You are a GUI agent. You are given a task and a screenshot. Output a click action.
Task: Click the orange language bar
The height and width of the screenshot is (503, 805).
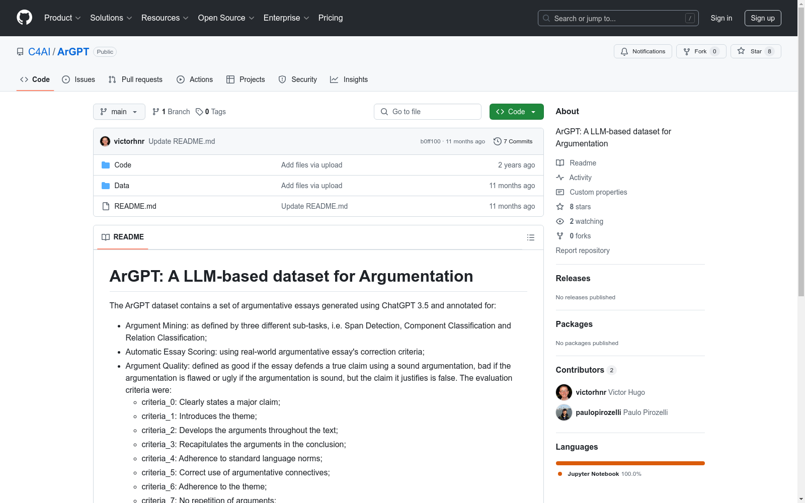[630, 463]
